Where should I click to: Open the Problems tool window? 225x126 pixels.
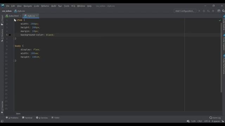coord(12,118)
